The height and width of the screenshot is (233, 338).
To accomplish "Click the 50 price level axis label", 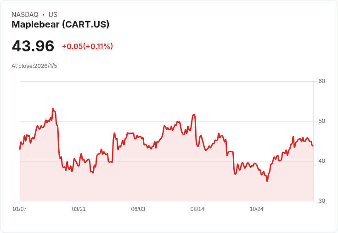I will pos(321,121).
